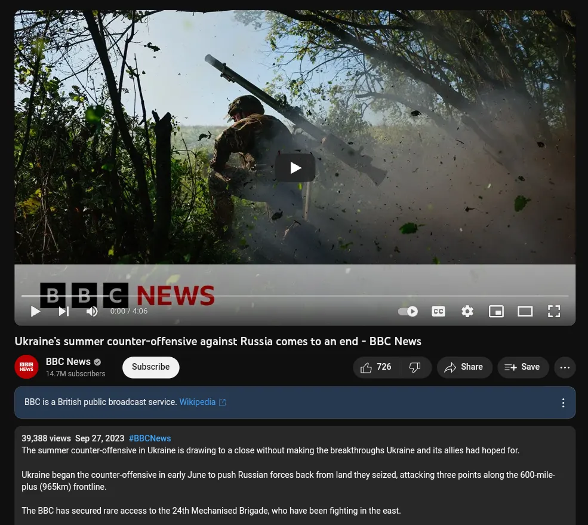
Task: Save video to a playlist
Action: 522,367
